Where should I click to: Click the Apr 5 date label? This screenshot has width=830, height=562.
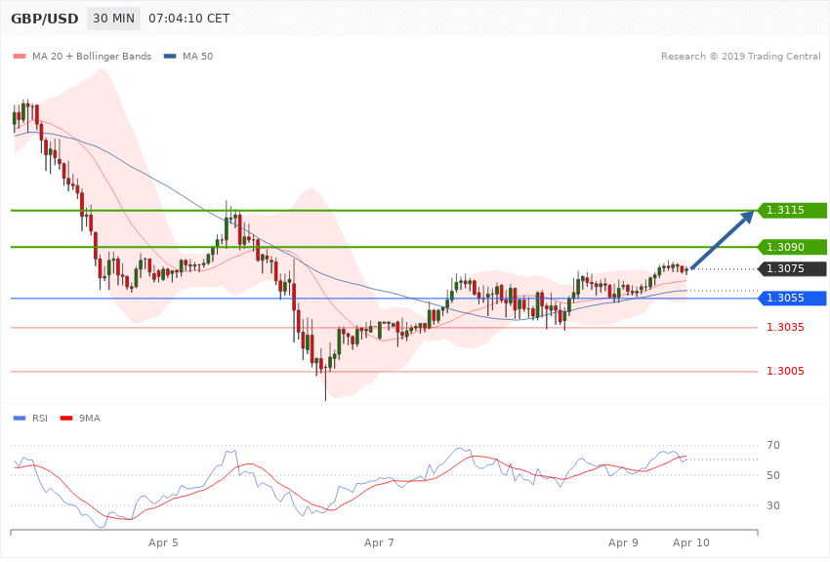[x=163, y=542]
